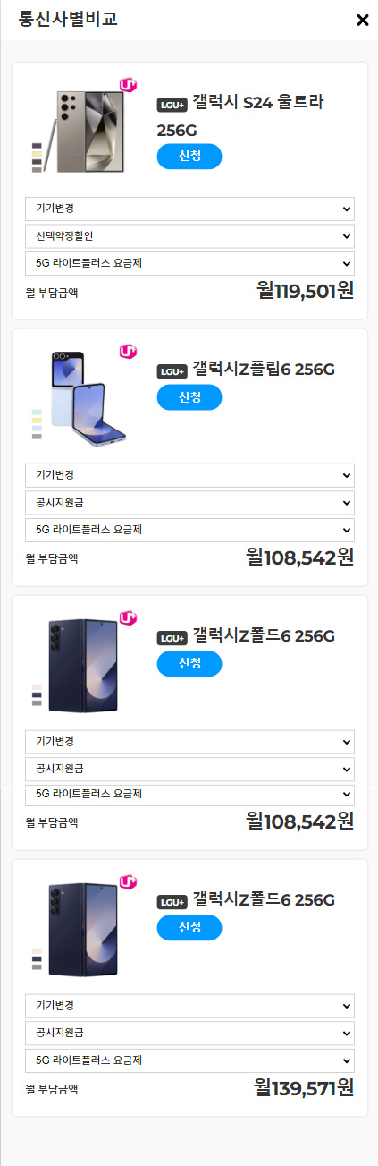378x1166 pixels.
Task: Click the LGU+ tag beside 갤럭시Z플립6 256G title
Action: pos(172,371)
